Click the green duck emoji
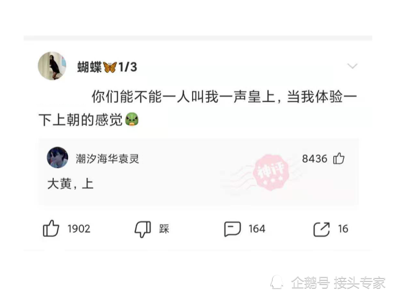This screenshot has width=394, height=296. point(132,119)
